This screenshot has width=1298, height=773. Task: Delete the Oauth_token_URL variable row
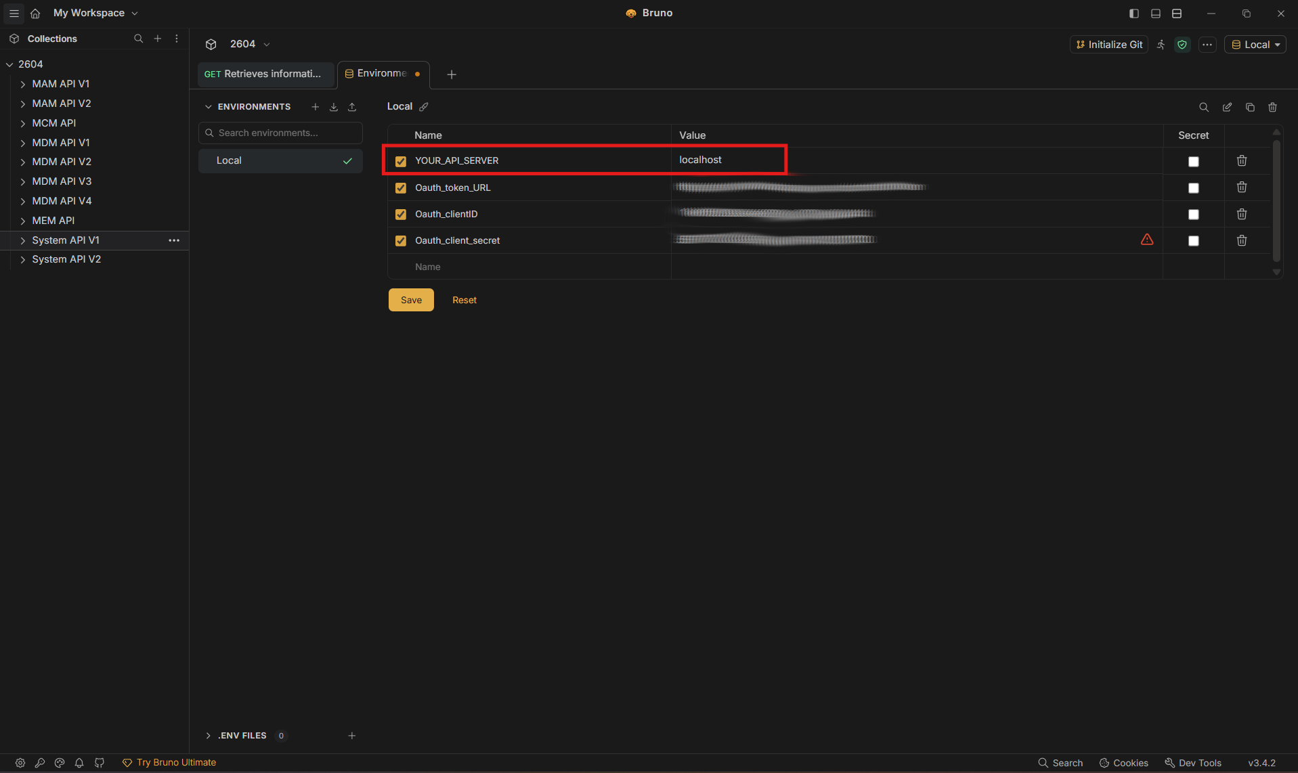click(1242, 187)
